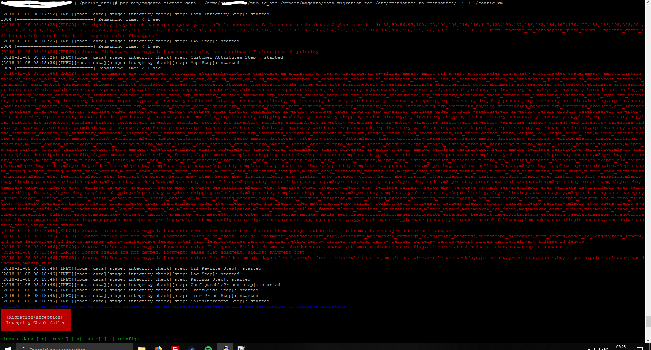Open the notification center icon in taskbar

pyautogui.click(x=640, y=348)
